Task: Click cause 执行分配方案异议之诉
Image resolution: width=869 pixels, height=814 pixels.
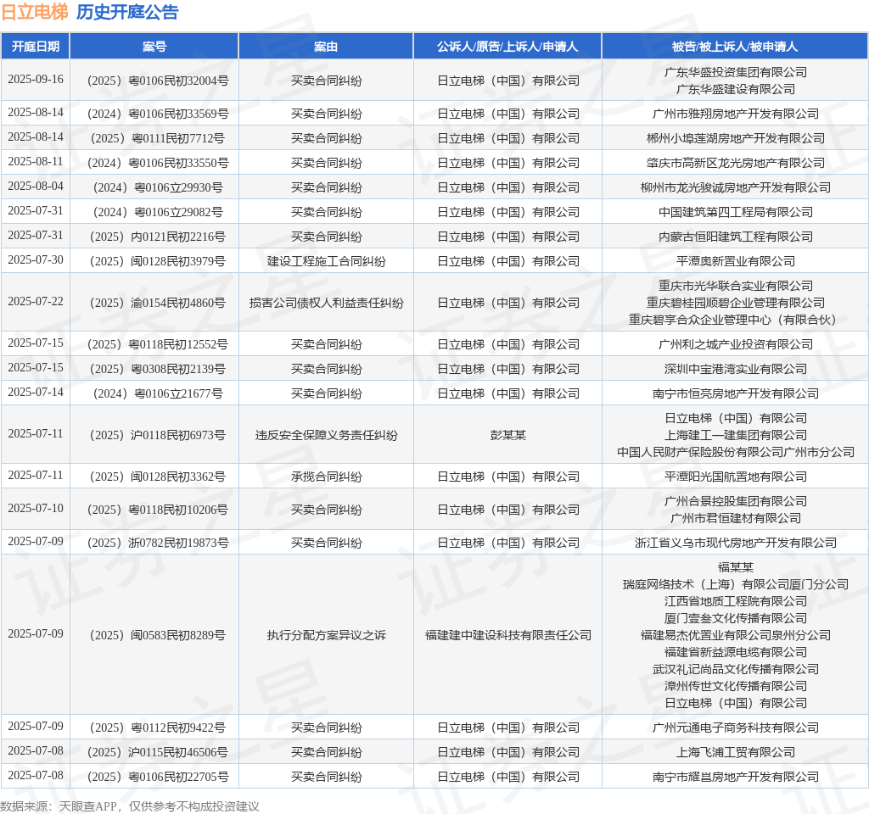Action: pos(326,635)
